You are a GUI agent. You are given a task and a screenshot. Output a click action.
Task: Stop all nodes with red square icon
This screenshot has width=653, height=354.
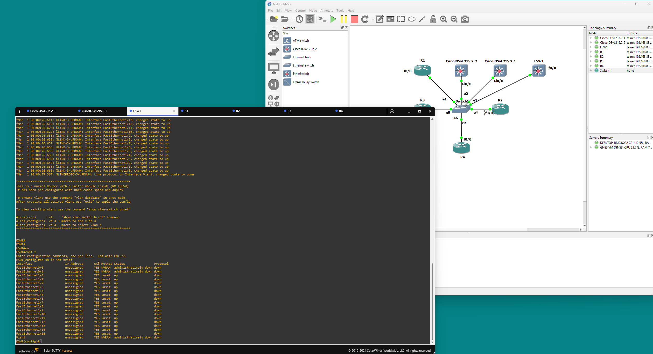click(x=354, y=19)
